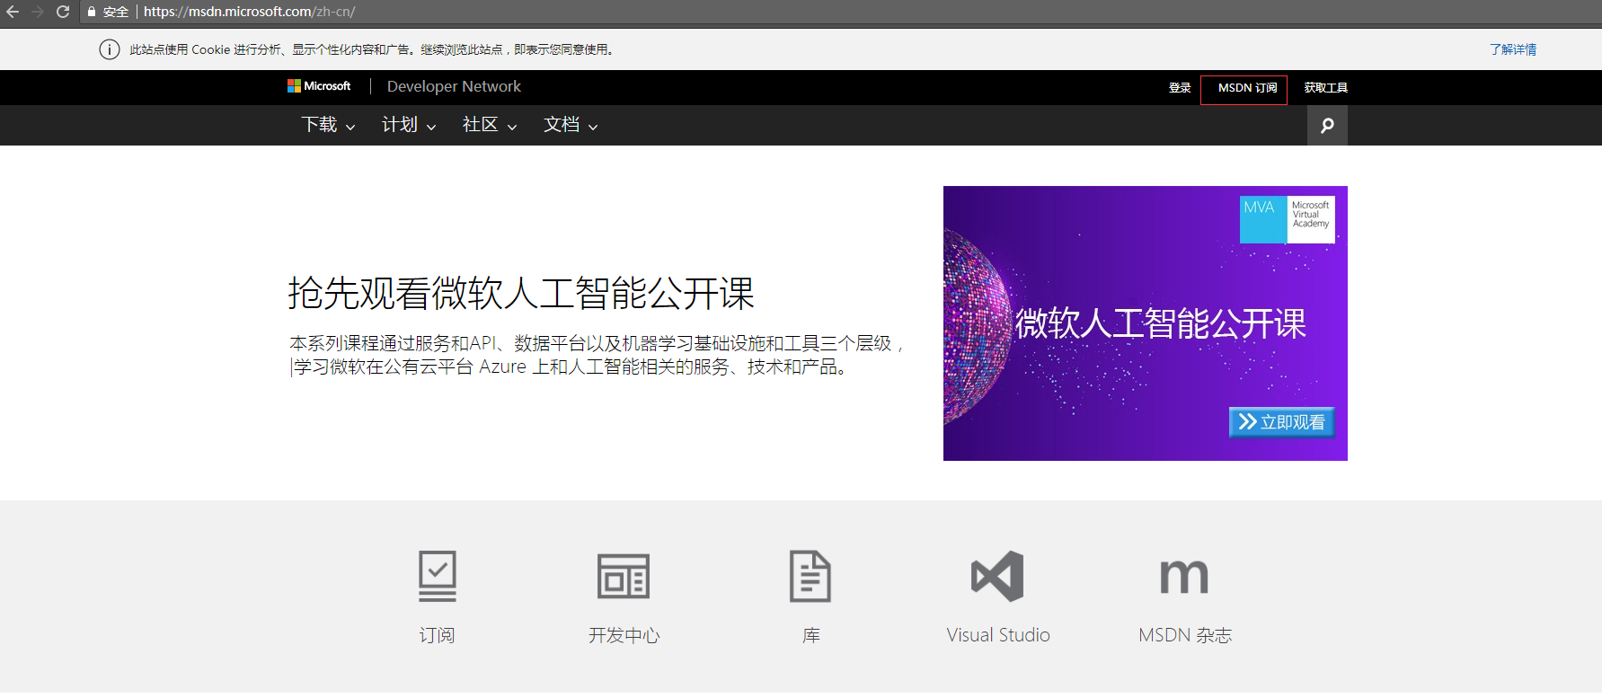Click the heading 抢先观看微软人工智能公开课

(521, 294)
